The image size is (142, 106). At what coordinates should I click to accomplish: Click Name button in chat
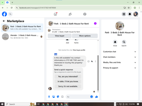tap(76, 41)
